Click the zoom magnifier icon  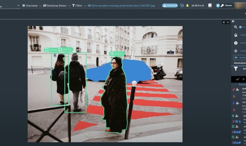pyautogui.click(x=235, y=27)
